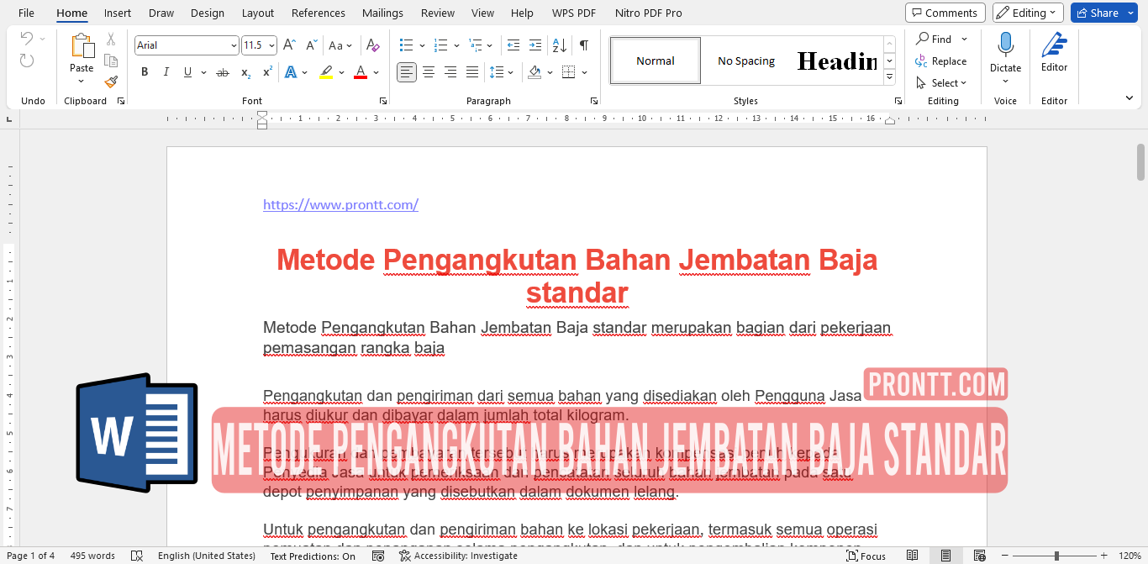Open the Line Spacing dropdown
The height and width of the screenshot is (564, 1148).
(502, 73)
